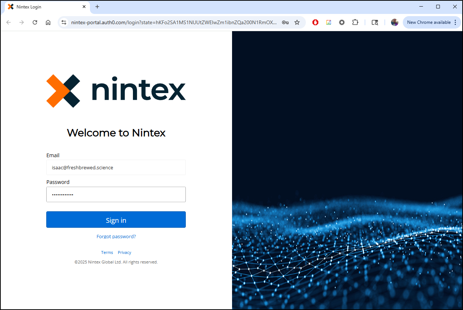Click the tab search icon in toolbar
Screen dimensions: 463x310
pyautogui.click(x=375, y=22)
